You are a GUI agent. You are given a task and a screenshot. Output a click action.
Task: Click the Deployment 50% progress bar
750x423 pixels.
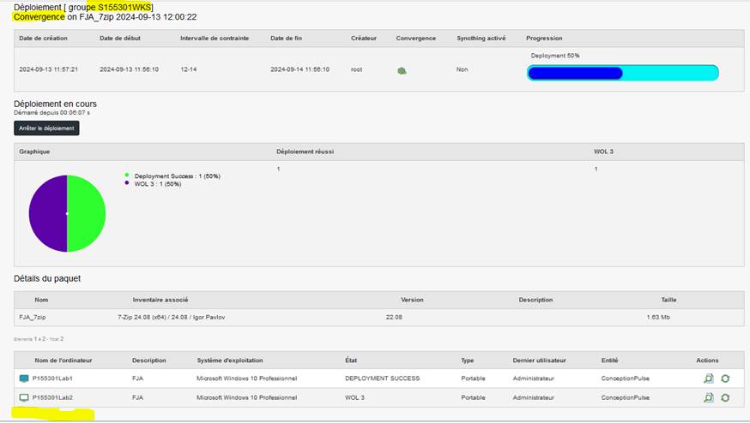point(622,73)
